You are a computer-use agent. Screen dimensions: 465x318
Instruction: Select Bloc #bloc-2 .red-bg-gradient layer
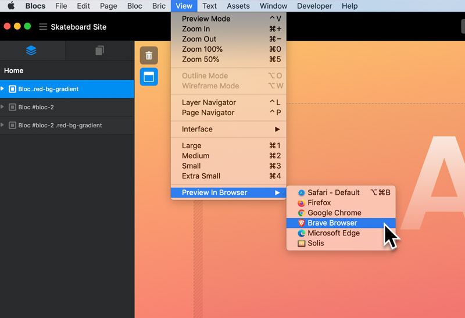[x=67, y=125]
